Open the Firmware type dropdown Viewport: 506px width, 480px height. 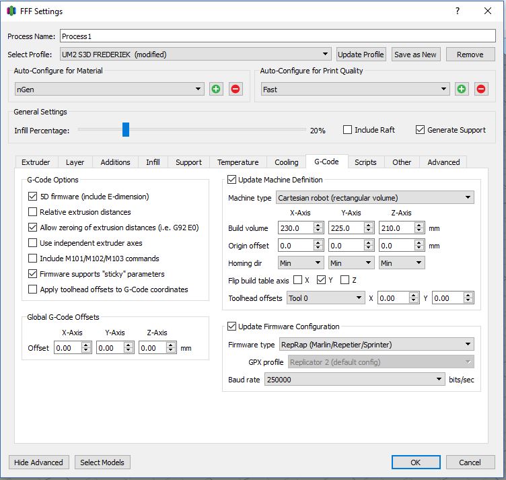pos(376,345)
